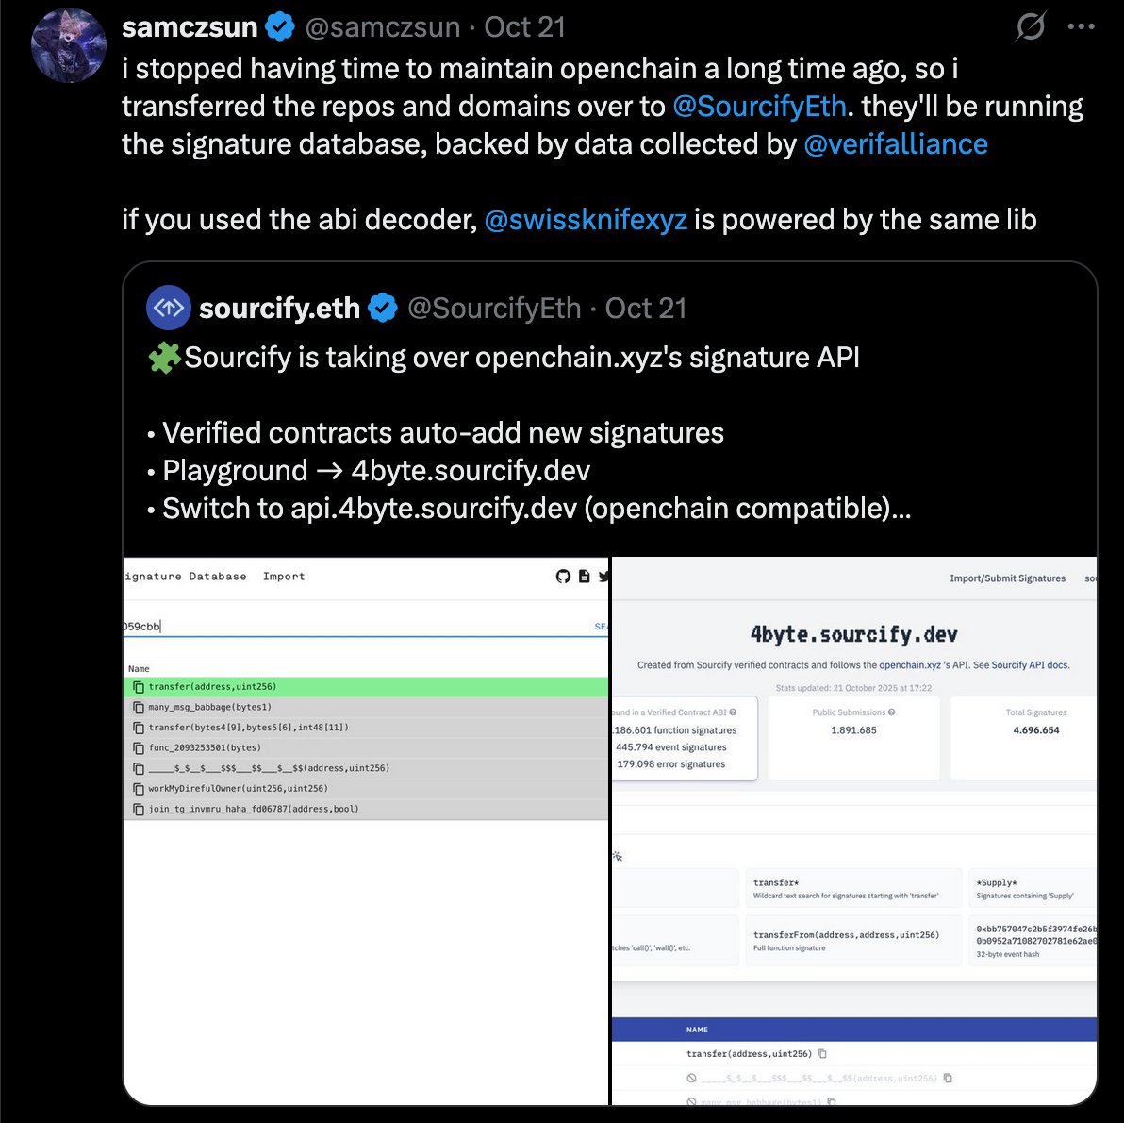Copy the transfer(address,uint256) signature via its copy icon

138,686
